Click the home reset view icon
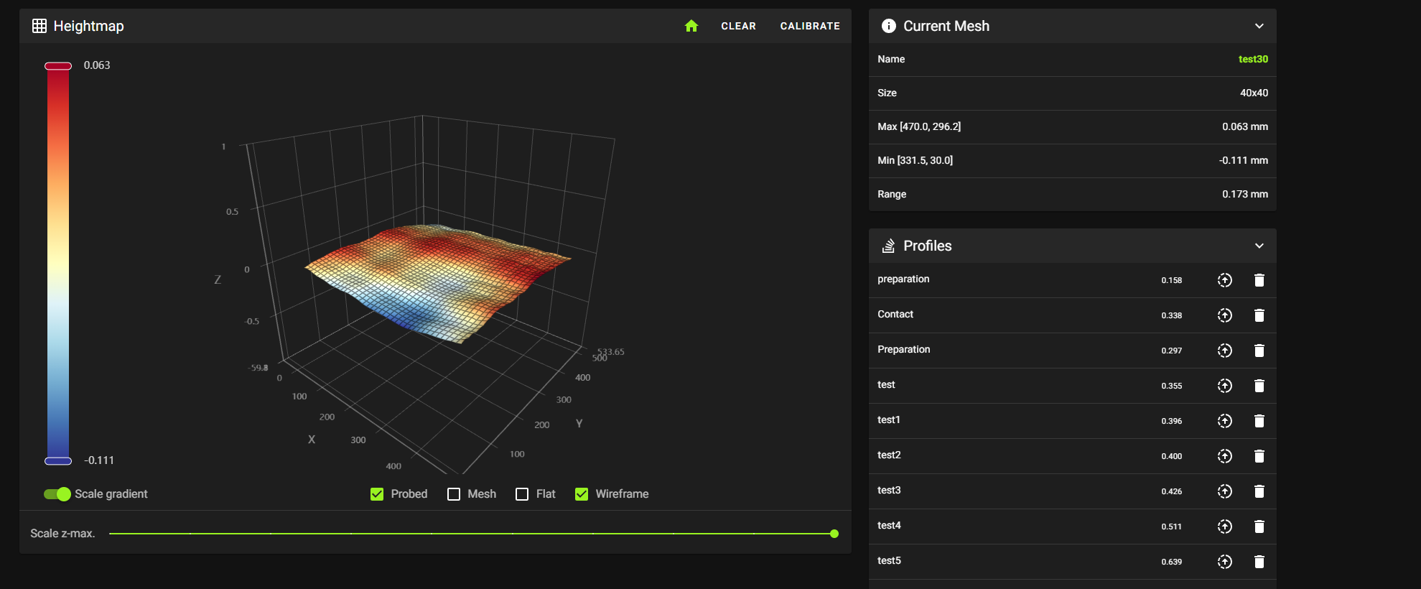 coord(691,26)
